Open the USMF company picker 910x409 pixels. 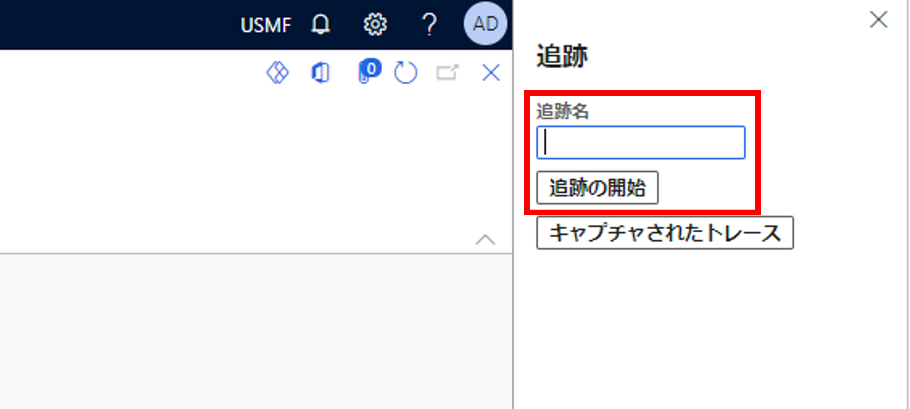pos(266,25)
